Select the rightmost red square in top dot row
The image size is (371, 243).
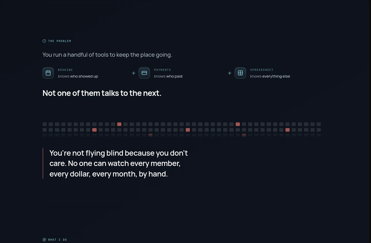238,124
